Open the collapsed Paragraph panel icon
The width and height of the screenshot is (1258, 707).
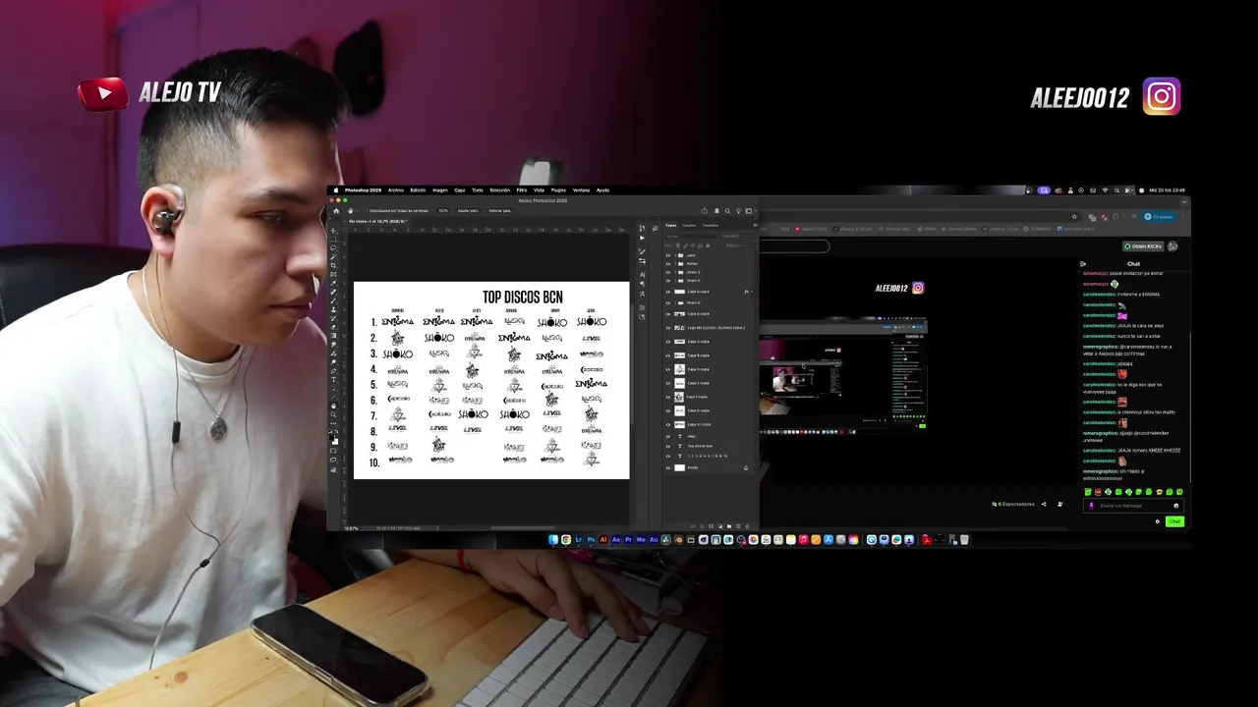click(x=642, y=284)
